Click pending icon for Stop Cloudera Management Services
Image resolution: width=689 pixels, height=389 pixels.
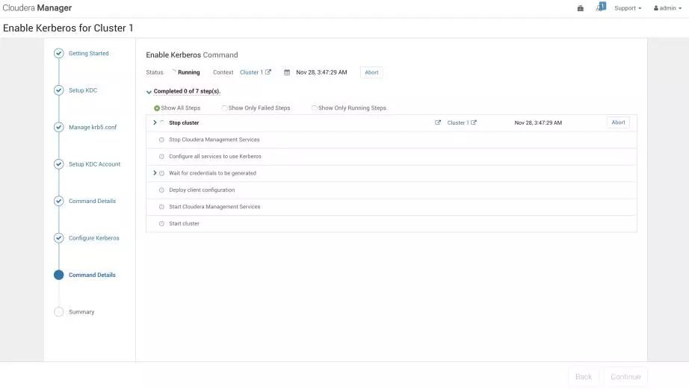[x=161, y=140]
